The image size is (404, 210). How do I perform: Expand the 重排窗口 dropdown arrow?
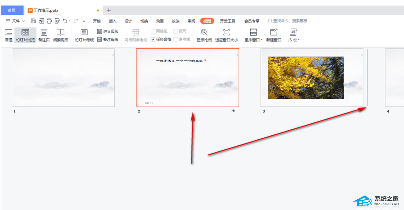point(261,40)
